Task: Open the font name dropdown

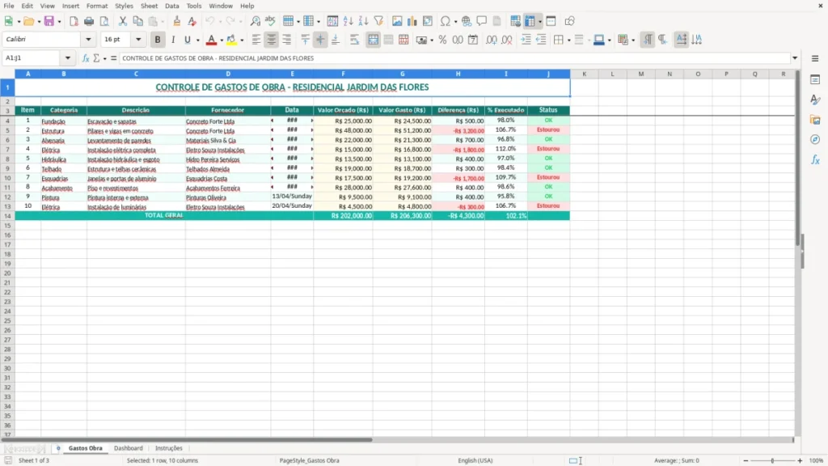Action: (88, 39)
